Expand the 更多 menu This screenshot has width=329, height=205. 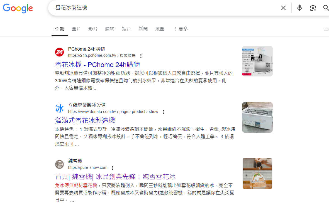coord(181,29)
